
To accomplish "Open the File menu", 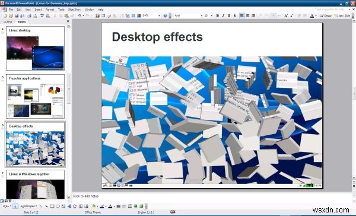I will point(11,9).
